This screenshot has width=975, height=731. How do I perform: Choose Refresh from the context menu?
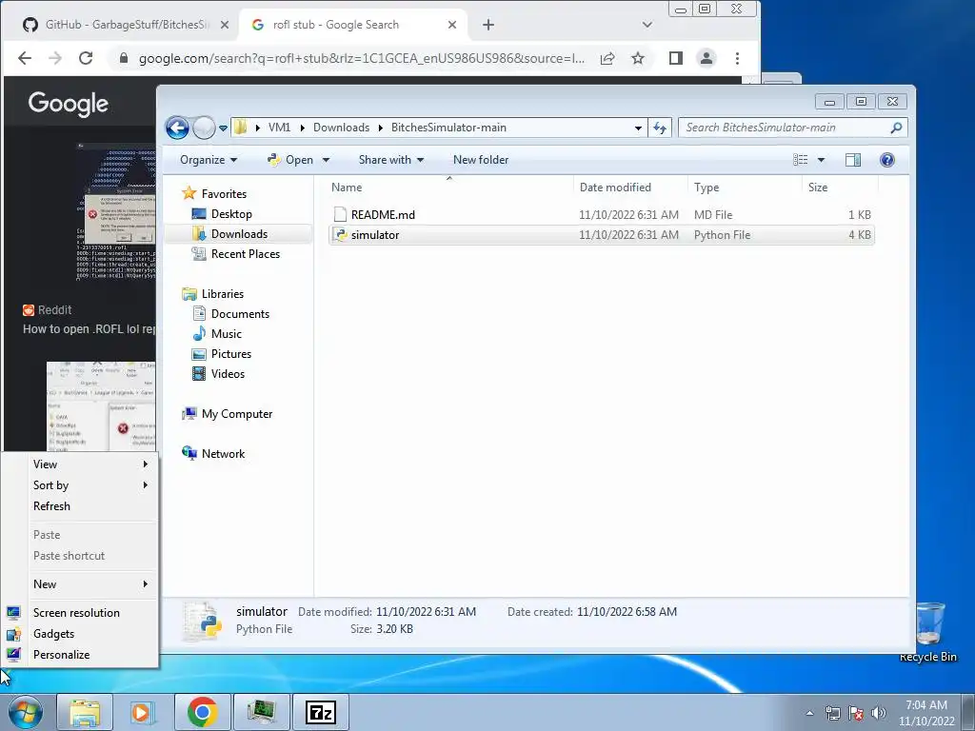pyautogui.click(x=80, y=506)
